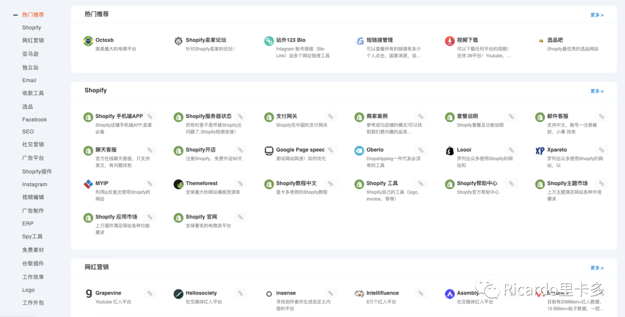Open the Shopify主题市场 link
The height and width of the screenshot is (317, 625).
pyautogui.click(x=567, y=183)
